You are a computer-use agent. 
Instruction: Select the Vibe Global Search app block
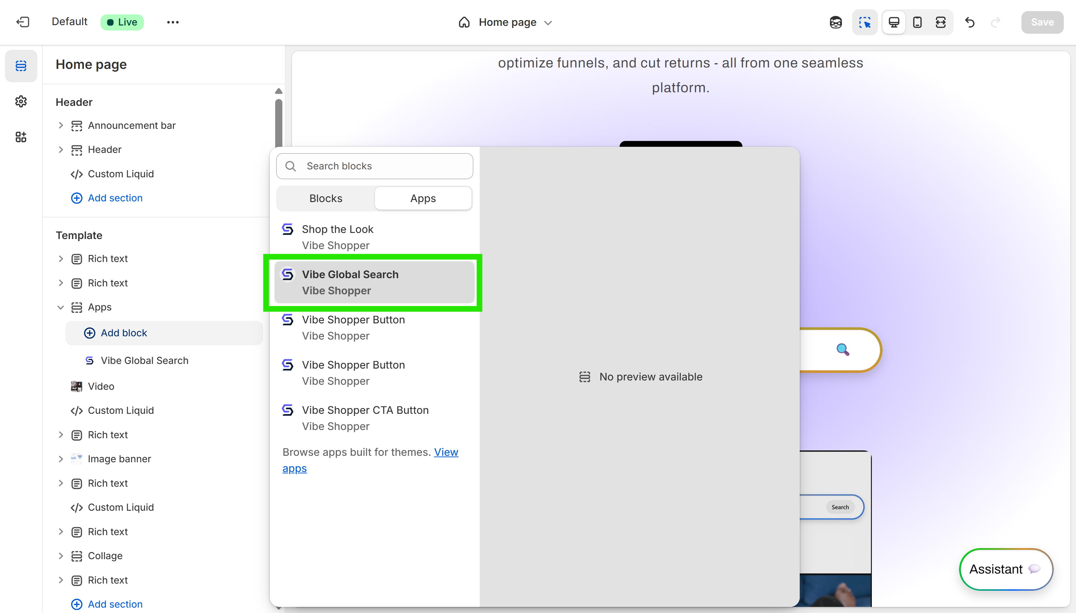coord(374,282)
